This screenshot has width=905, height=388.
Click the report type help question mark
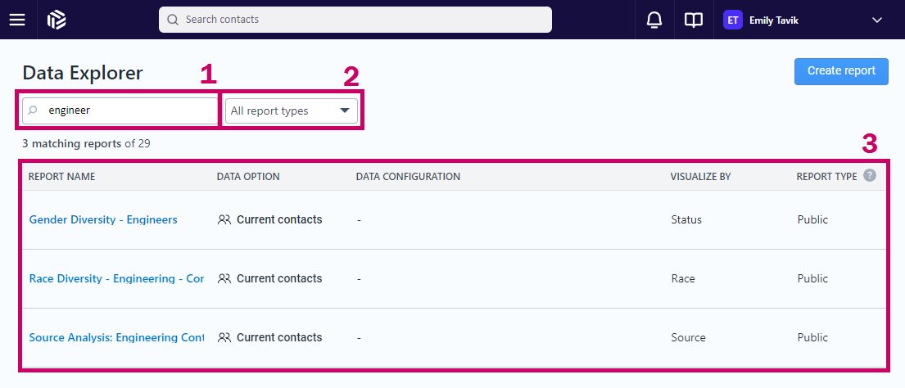click(x=869, y=175)
